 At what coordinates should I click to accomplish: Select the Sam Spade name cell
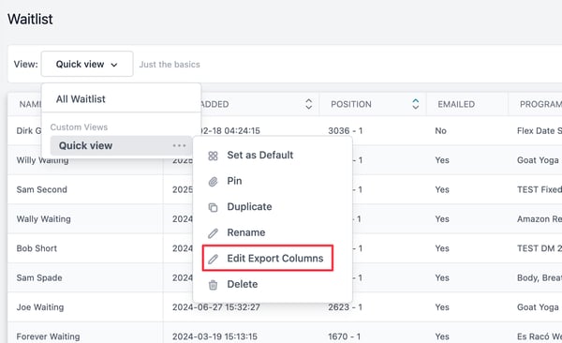tap(39, 277)
